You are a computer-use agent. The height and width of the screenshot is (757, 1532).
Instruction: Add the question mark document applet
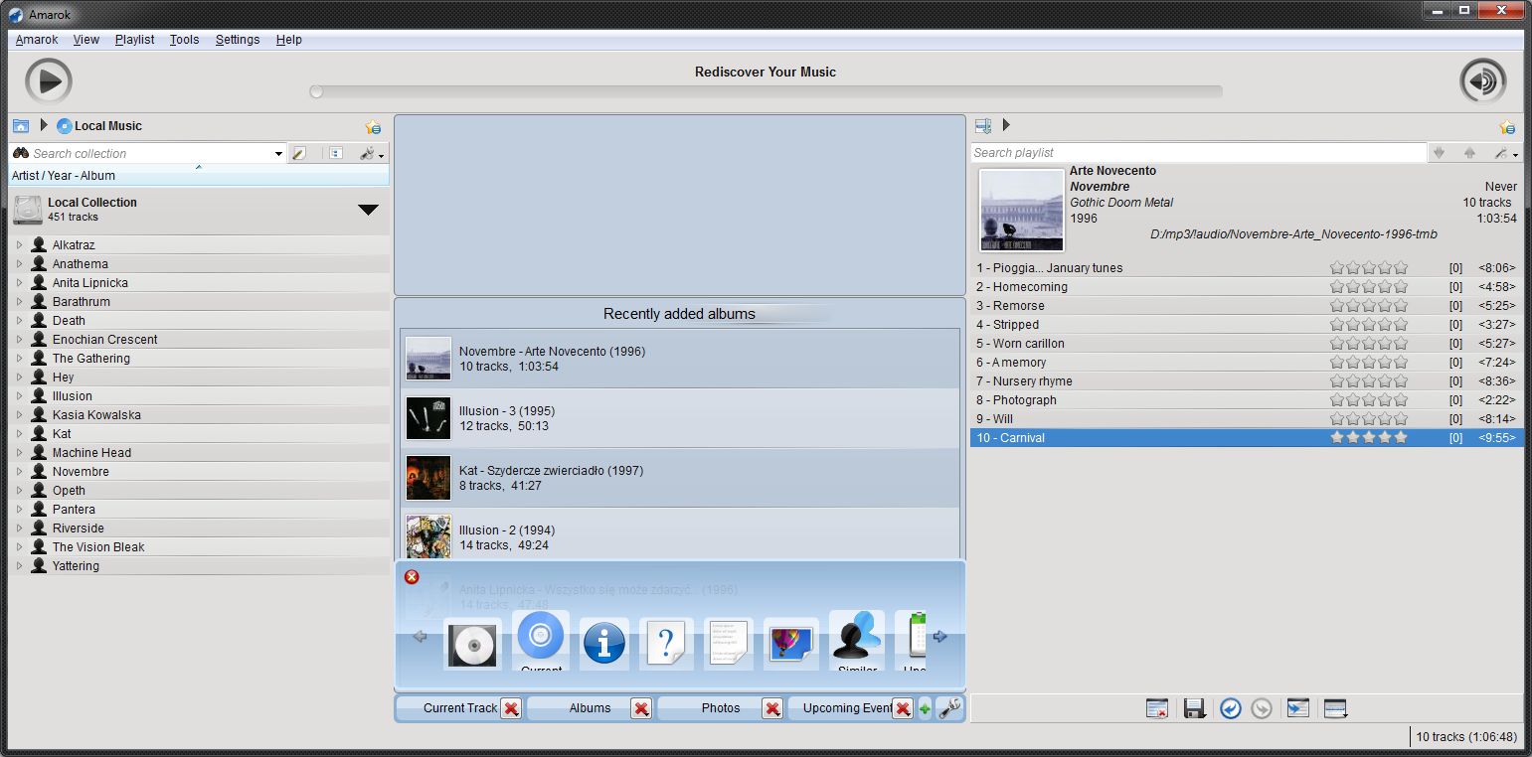666,644
